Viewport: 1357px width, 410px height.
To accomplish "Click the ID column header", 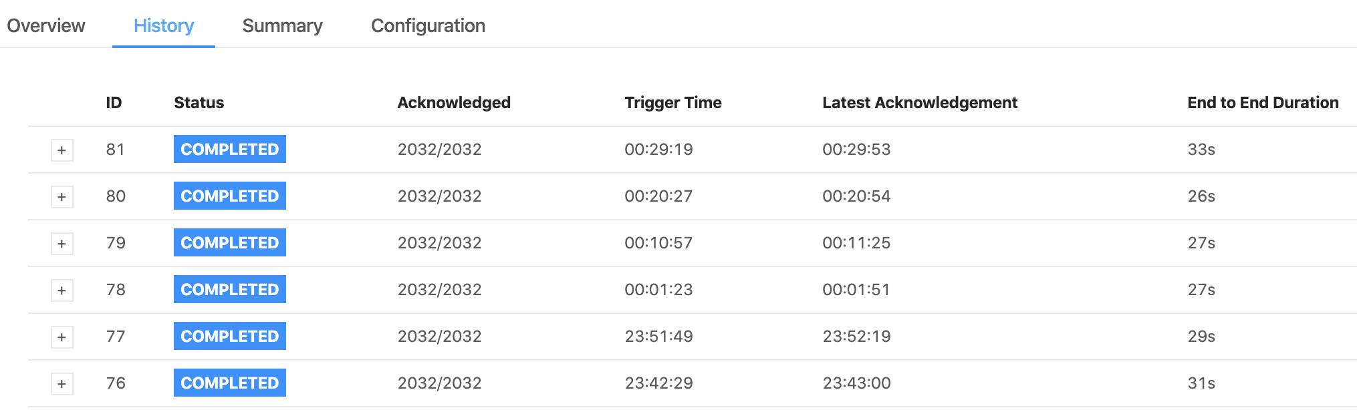I will click(114, 102).
